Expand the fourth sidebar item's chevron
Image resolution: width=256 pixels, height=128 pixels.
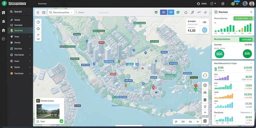tap(30, 37)
